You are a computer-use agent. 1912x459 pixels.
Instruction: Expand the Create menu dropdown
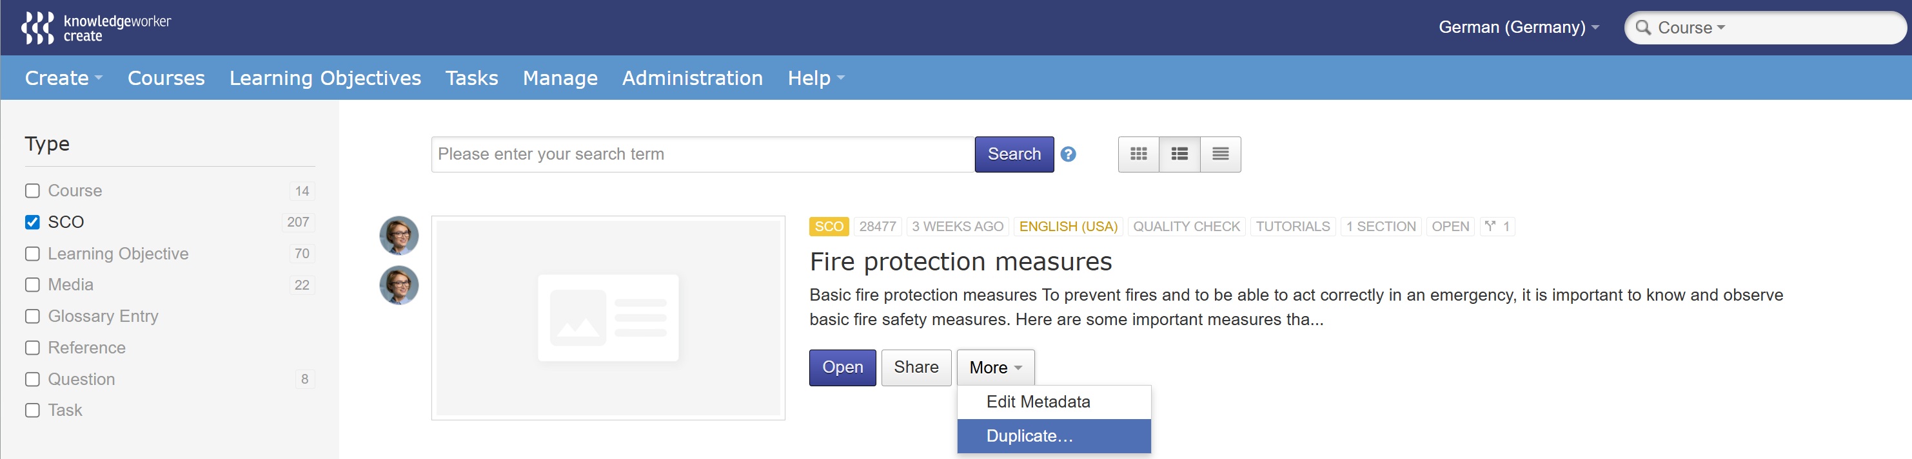coord(63,78)
